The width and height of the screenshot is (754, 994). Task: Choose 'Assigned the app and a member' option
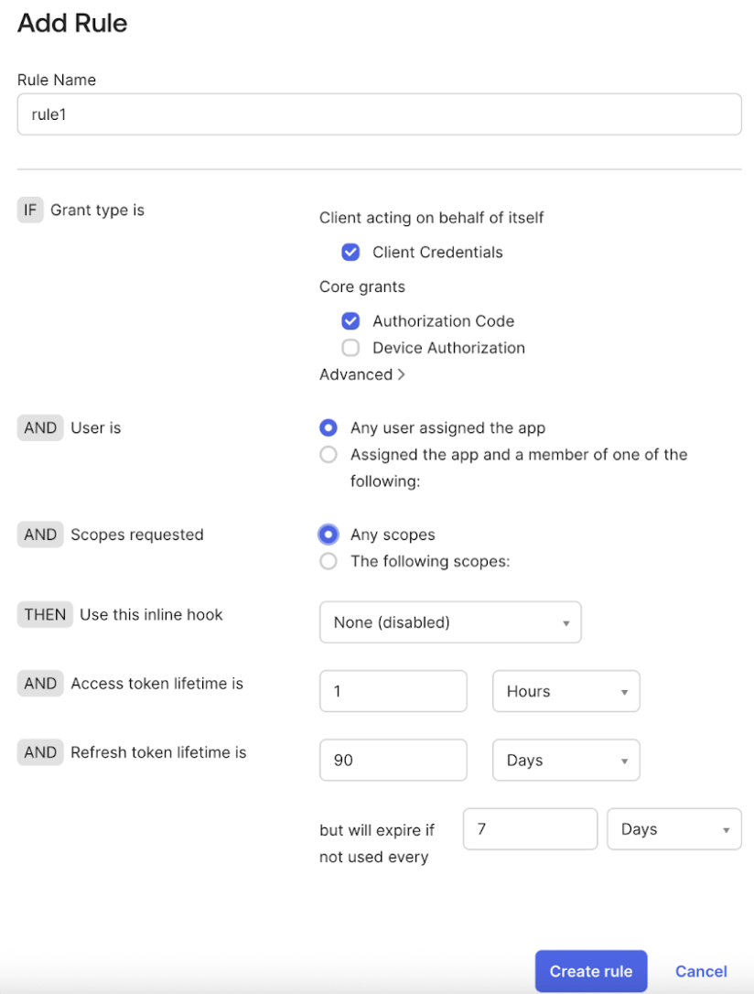click(328, 455)
